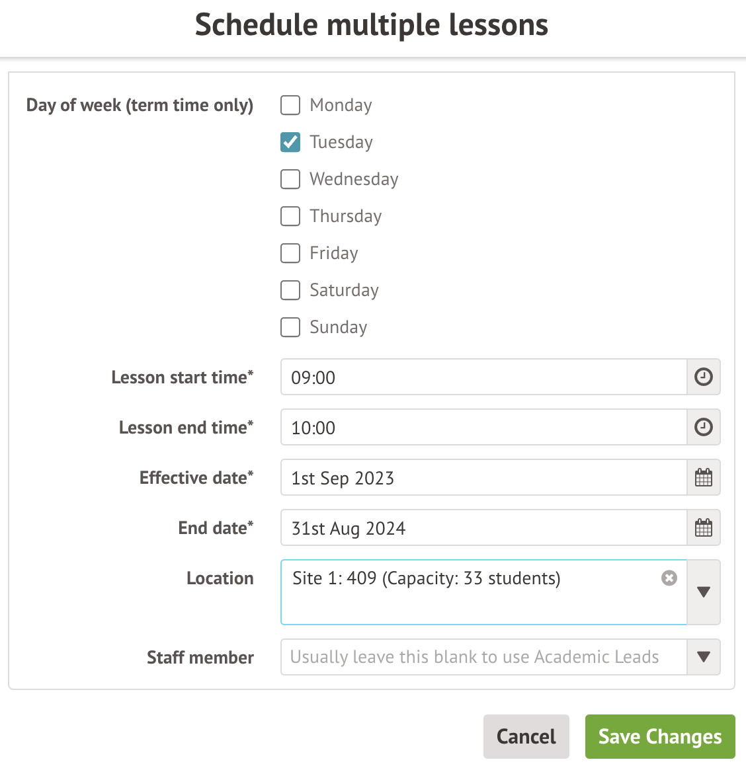
Task: Click Save Changes button
Action: tap(660, 736)
